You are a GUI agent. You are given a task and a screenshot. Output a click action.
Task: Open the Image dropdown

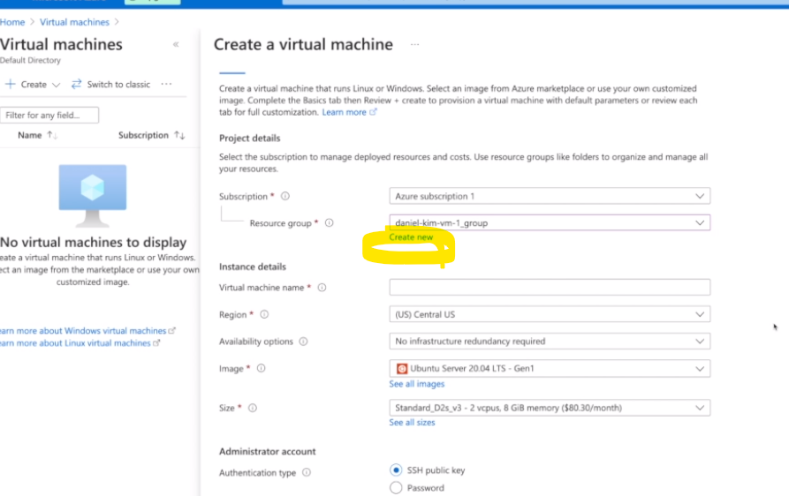click(550, 368)
